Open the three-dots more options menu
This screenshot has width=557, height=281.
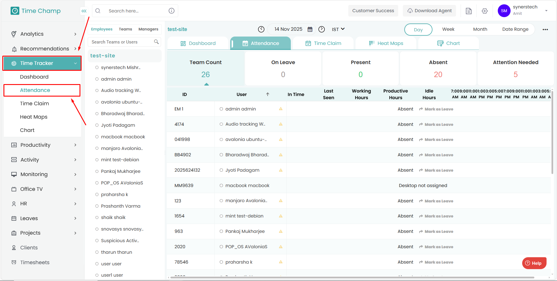(x=545, y=30)
